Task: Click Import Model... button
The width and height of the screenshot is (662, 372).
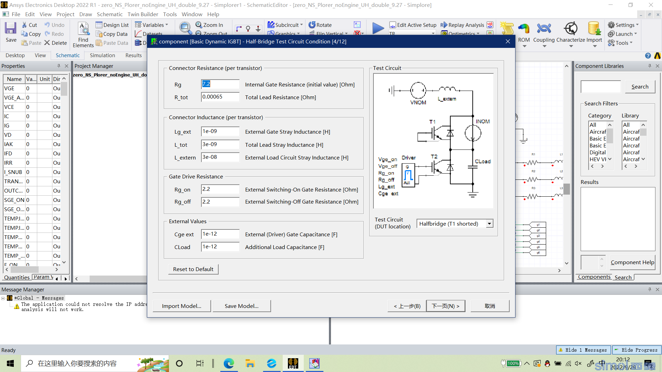Action: 182,306
